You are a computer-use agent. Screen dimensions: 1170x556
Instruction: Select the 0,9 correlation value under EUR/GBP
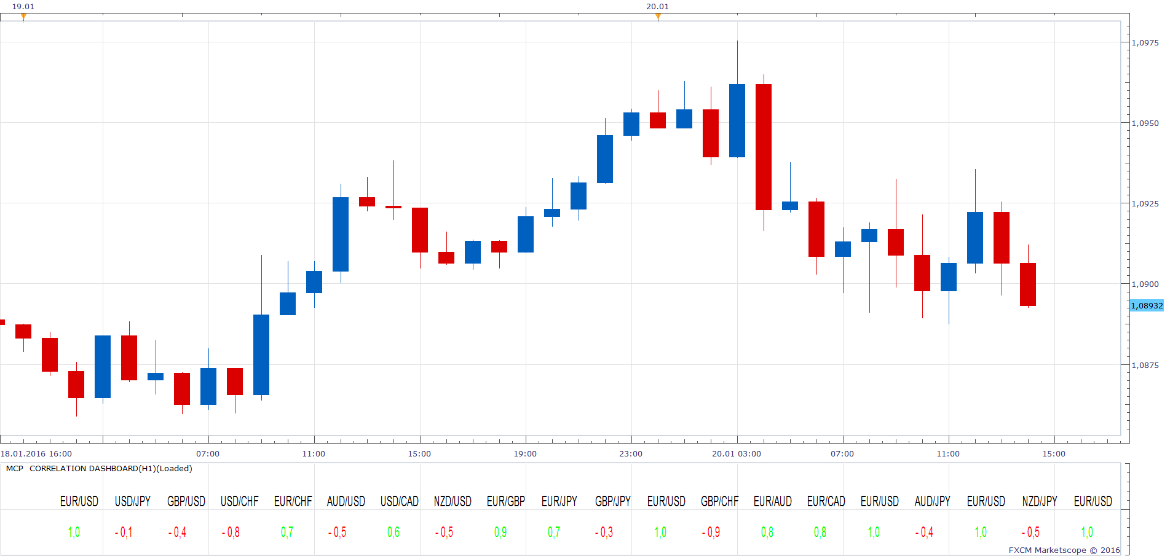[500, 532]
